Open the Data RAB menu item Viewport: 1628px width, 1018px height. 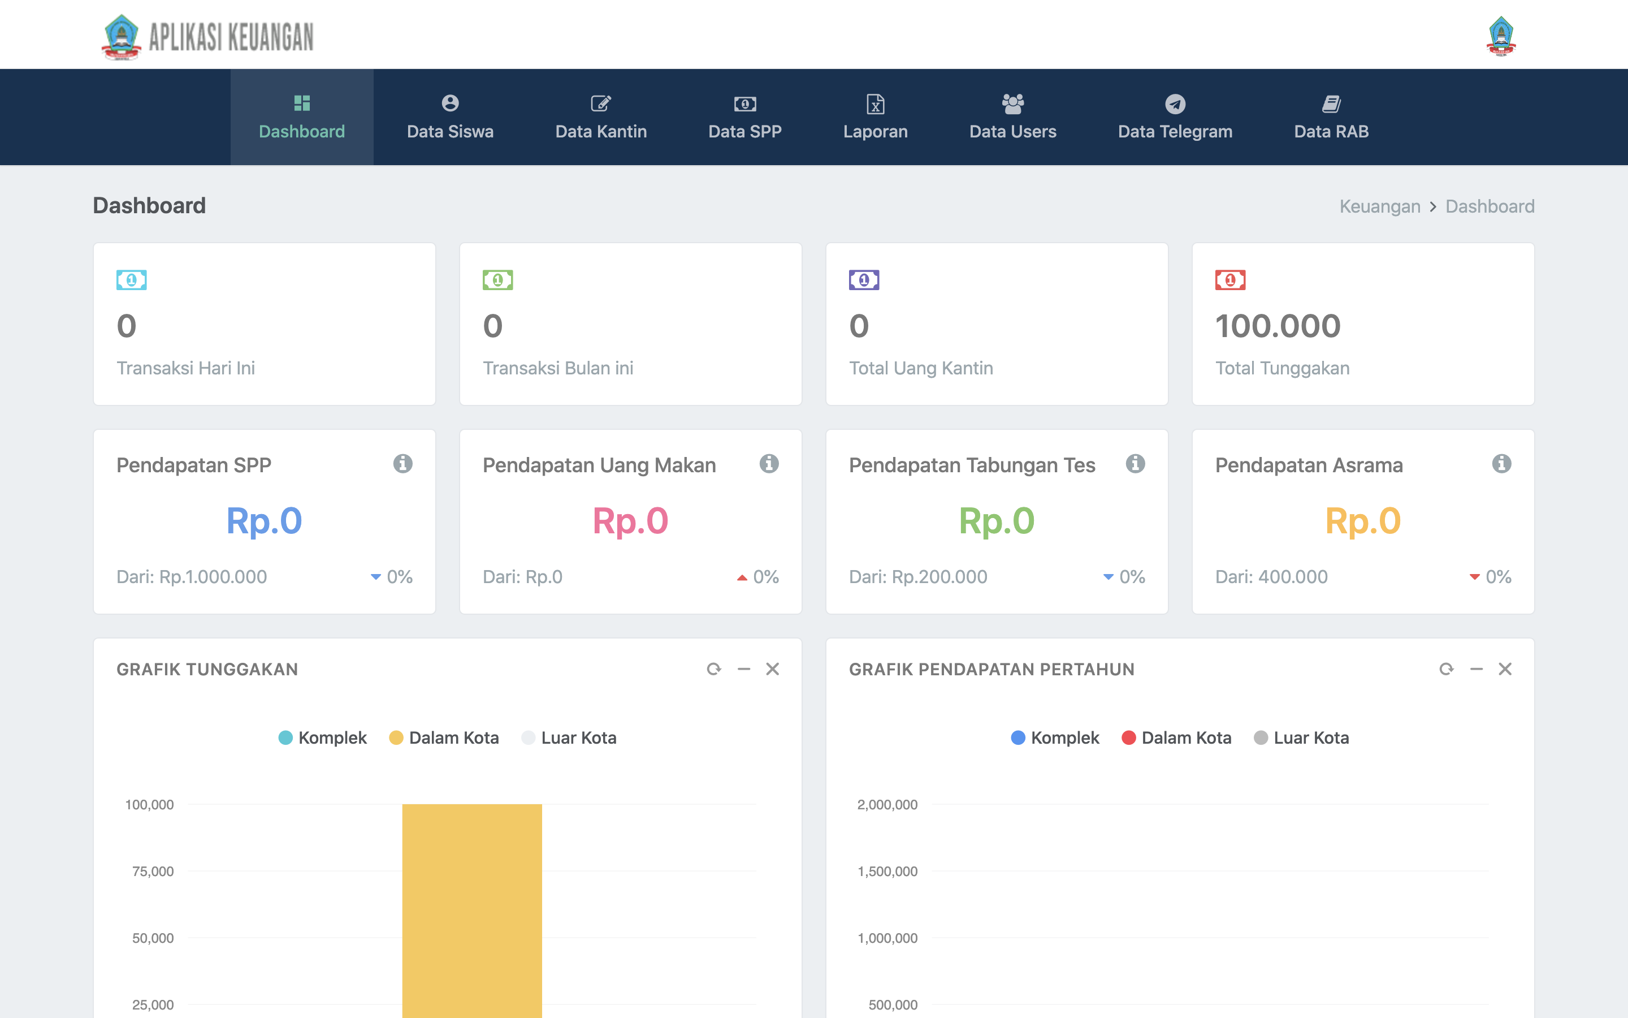click(x=1331, y=117)
